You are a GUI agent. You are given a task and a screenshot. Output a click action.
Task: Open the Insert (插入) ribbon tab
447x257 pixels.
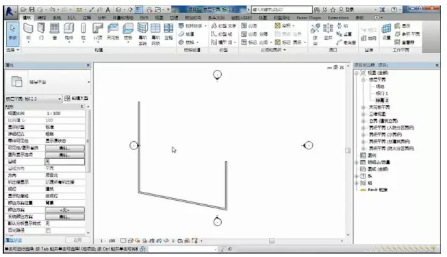tap(72, 18)
